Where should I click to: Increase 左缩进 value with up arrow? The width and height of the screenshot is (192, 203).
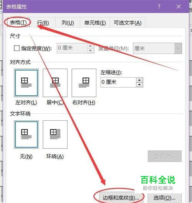coord(139,80)
